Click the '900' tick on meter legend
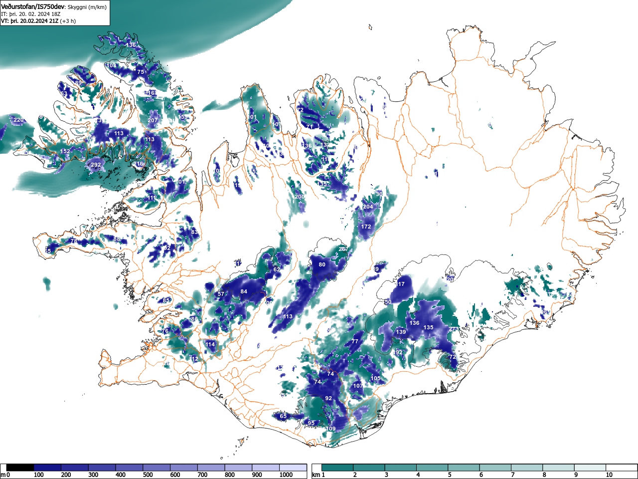 coord(257,475)
